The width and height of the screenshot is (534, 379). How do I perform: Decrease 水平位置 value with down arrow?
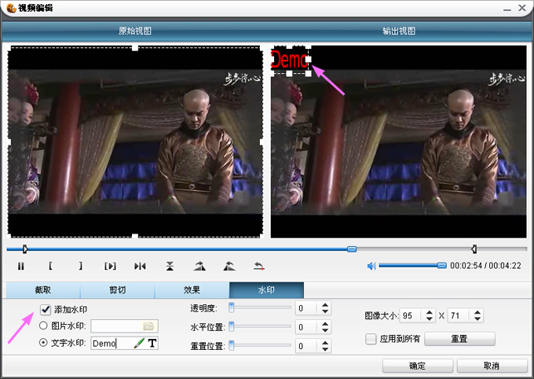(325, 330)
